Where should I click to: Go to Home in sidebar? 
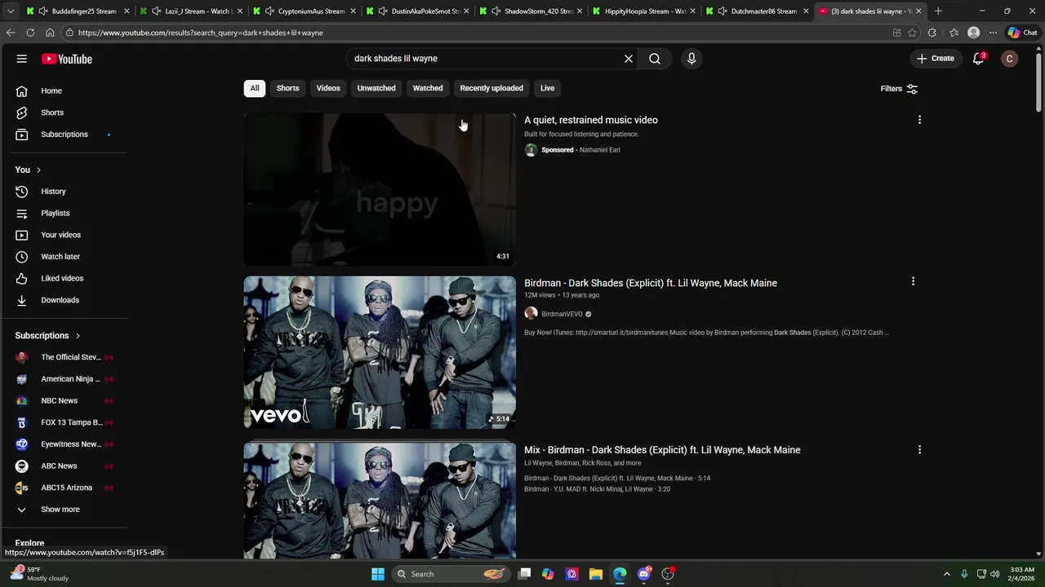click(x=65, y=90)
